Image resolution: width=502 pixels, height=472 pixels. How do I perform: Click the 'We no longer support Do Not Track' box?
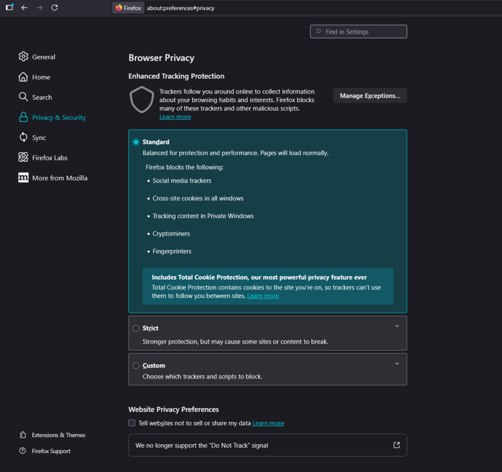268,445
